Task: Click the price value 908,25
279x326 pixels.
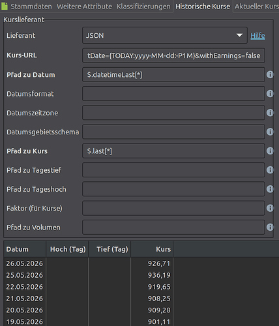Action: tap(159, 299)
